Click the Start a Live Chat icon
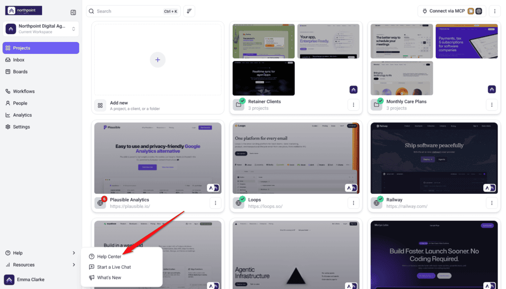 pyautogui.click(x=91, y=267)
